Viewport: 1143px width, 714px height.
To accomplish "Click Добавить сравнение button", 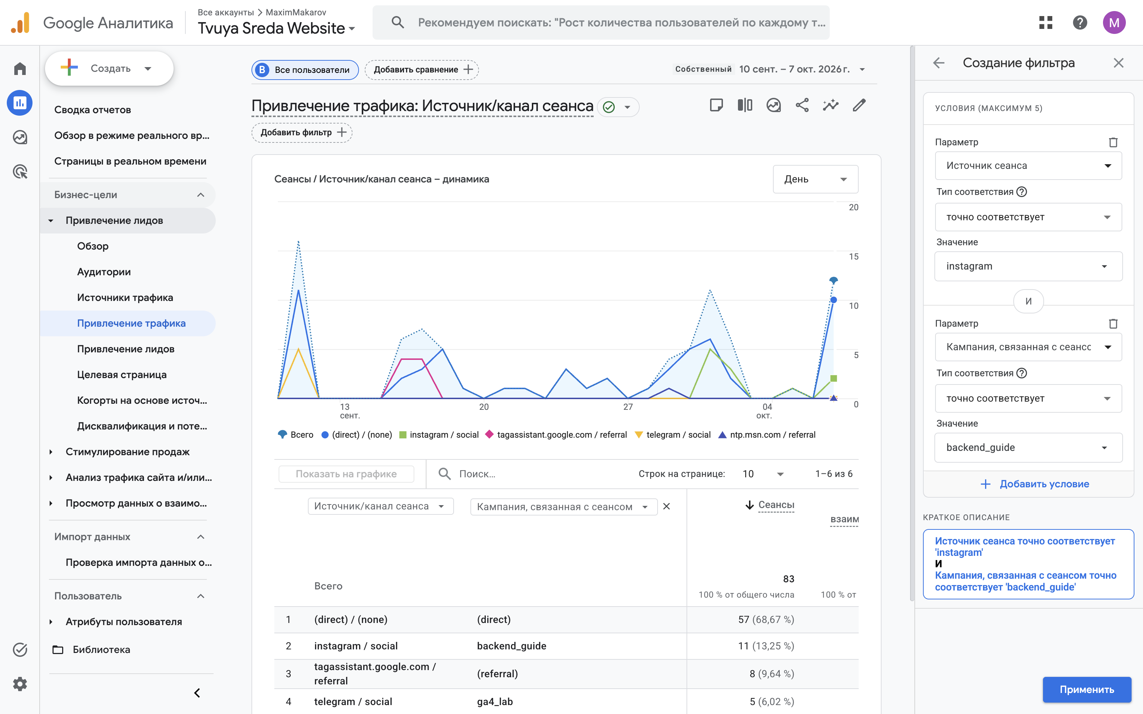I will [x=421, y=69].
